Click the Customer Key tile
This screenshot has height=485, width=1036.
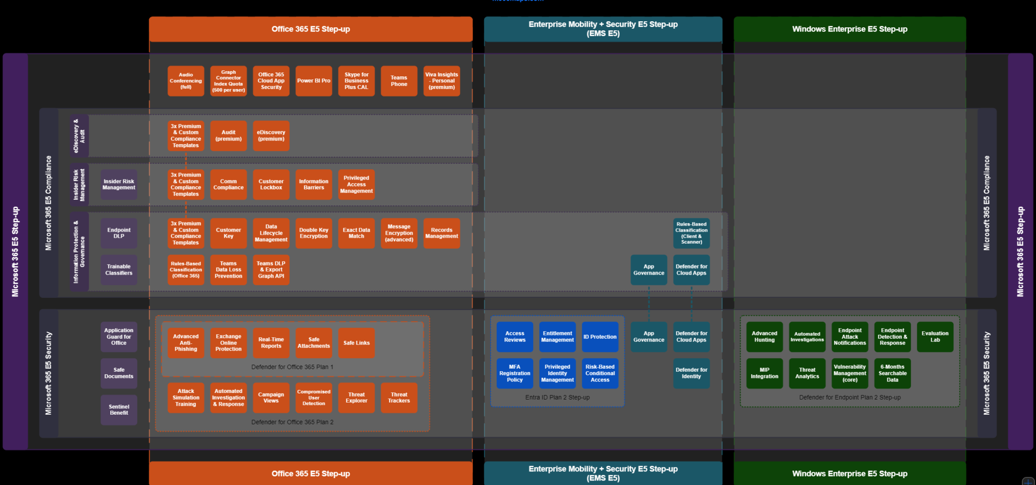click(229, 233)
